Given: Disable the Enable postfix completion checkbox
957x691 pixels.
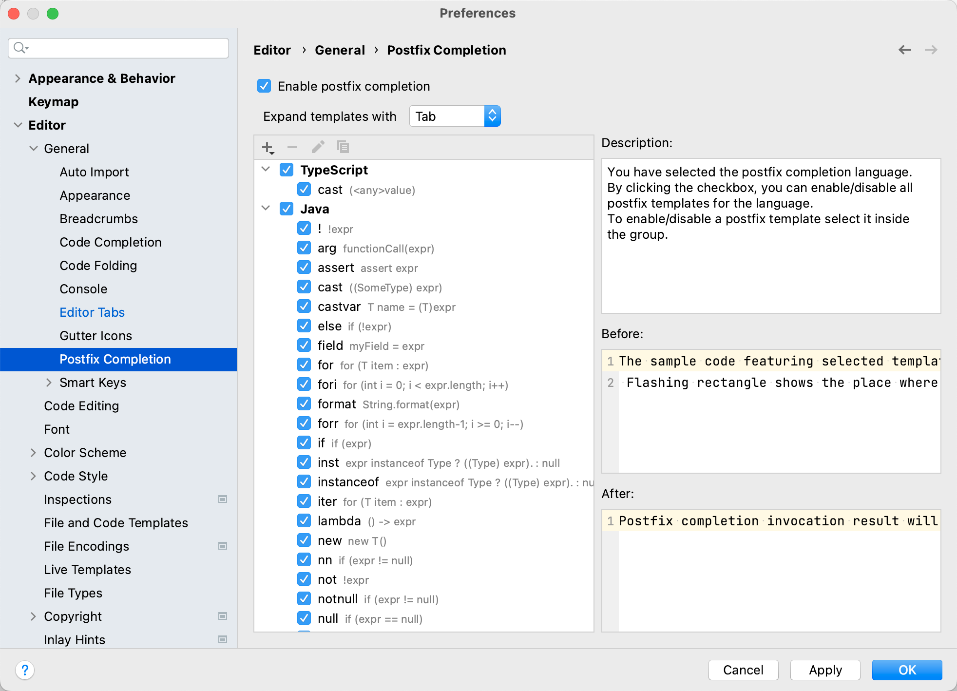Looking at the screenshot, I should pyautogui.click(x=264, y=86).
